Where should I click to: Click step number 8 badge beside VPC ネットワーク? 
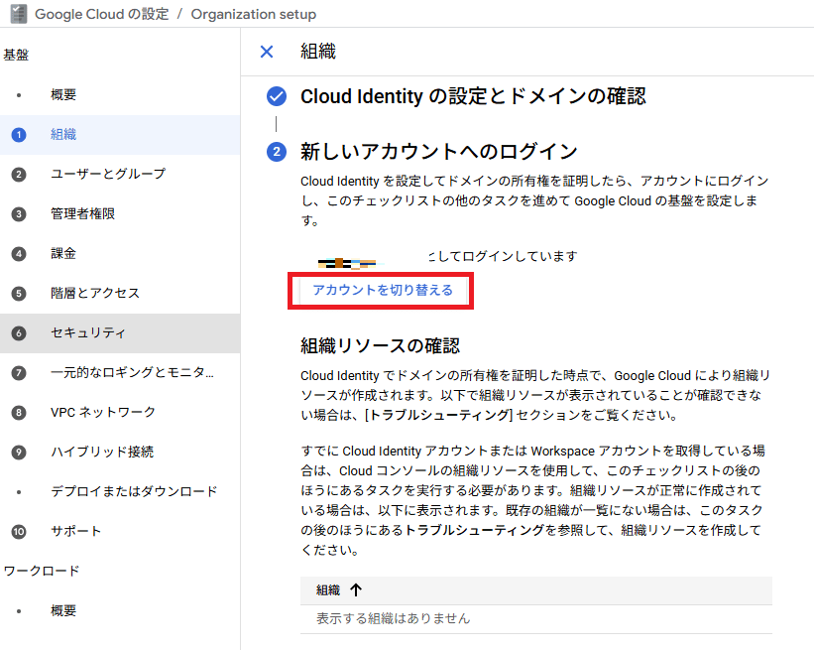point(19,413)
